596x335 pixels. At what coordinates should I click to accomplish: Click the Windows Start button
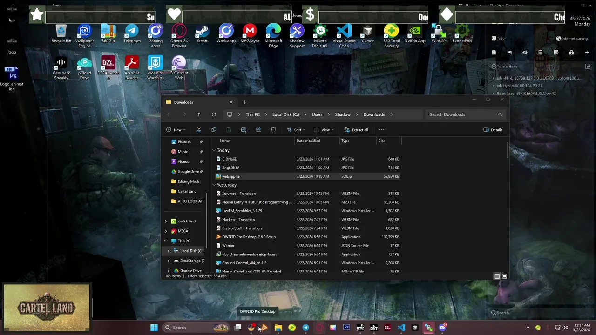pyautogui.click(x=154, y=328)
